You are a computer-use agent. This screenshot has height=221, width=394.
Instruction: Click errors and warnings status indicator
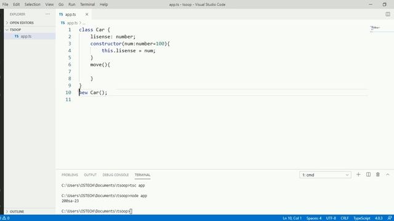6,218
